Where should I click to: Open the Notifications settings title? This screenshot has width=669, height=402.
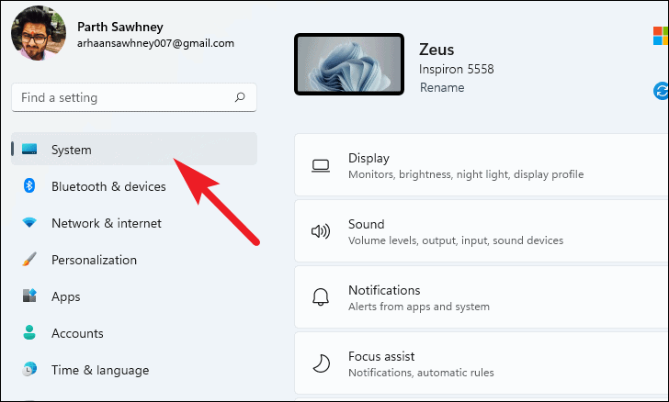pyautogui.click(x=384, y=290)
